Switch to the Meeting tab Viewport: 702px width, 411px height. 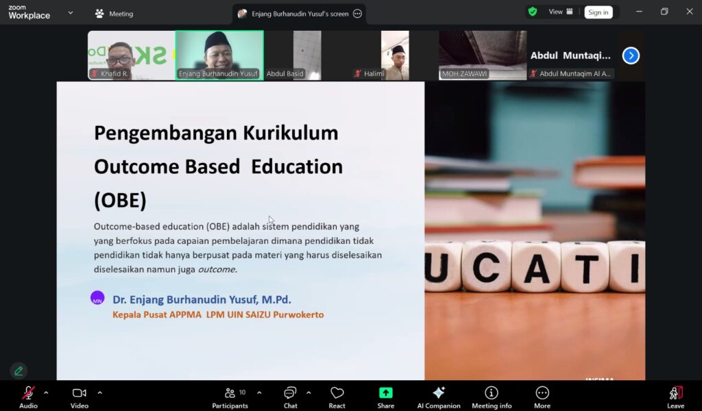pyautogui.click(x=114, y=14)
